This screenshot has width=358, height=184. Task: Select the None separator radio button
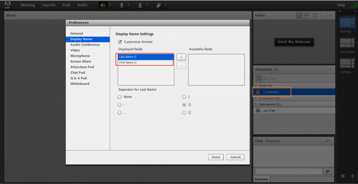coord(119,96)
